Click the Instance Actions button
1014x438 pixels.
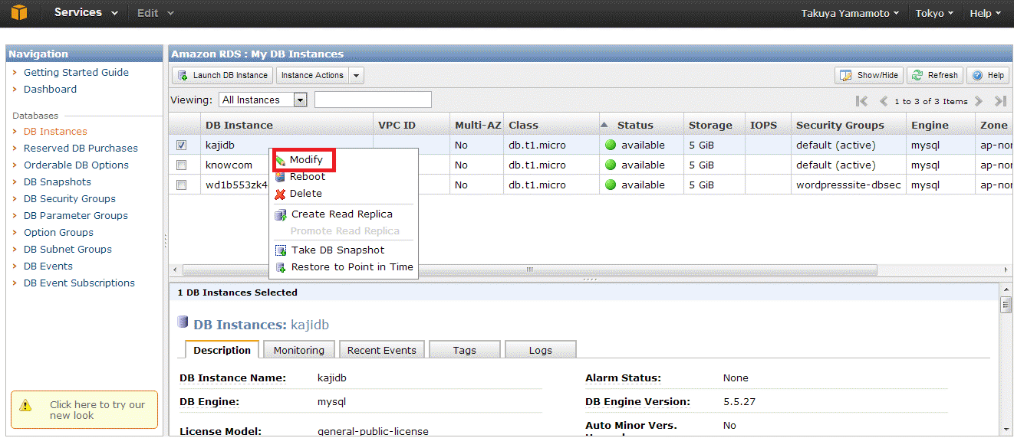click(312, 75)
